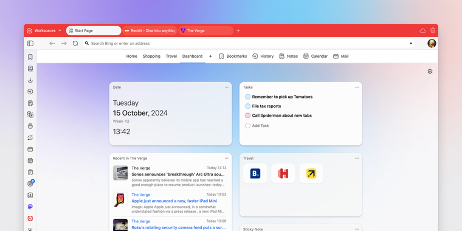This screenshot has height=231, width=462.
Task: Switch to the Start Page tab
Action: [x=94, y=30]
